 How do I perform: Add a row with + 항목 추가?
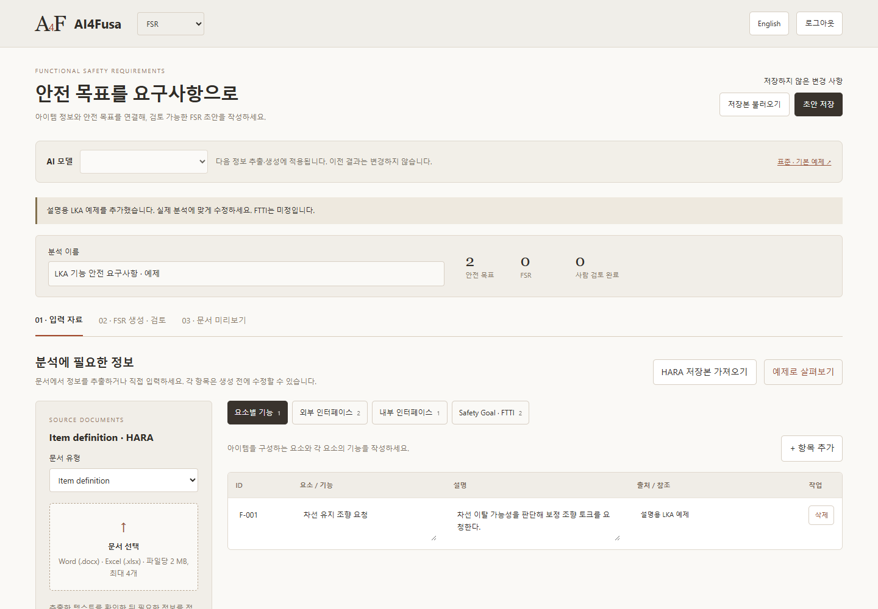point(812,448)
